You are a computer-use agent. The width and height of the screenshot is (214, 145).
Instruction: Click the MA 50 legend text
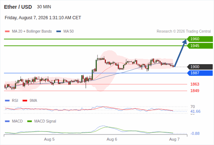69,32
